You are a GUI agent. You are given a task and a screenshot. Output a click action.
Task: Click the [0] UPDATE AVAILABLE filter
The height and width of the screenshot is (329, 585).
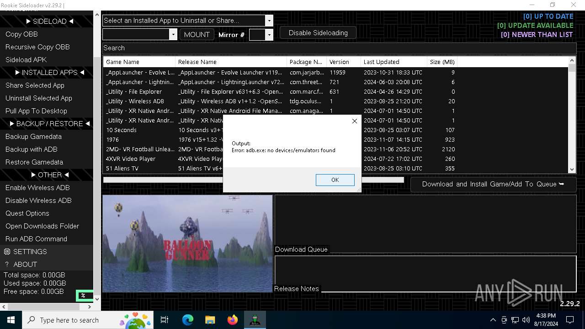coord(535,26)
